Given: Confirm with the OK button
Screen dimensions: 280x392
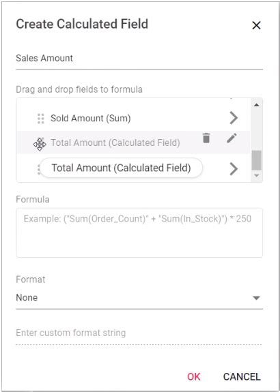Looking at the screenshot, I should coord(193,376).
